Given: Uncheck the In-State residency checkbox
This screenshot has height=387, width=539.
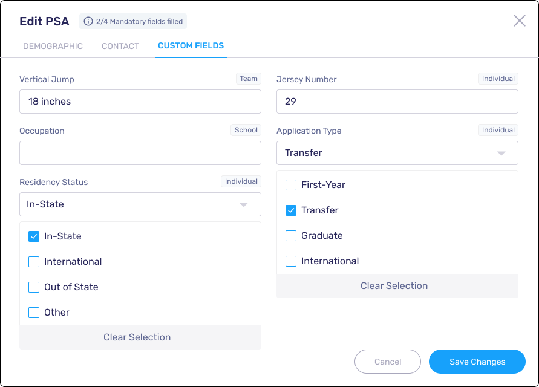Looking at the screenshot, I should pos(34,236).
